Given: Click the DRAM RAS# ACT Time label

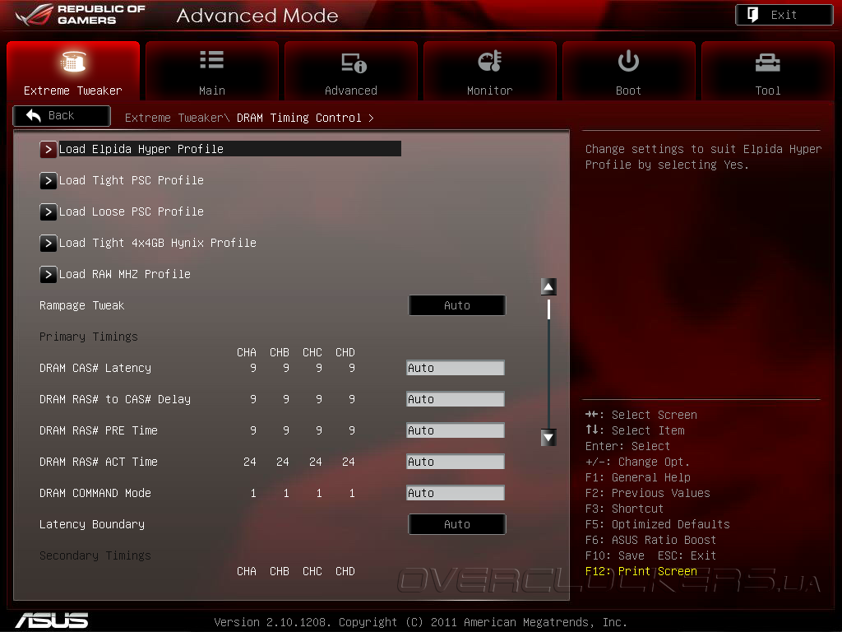Looking at the screenshot, I should click(99, 462).
